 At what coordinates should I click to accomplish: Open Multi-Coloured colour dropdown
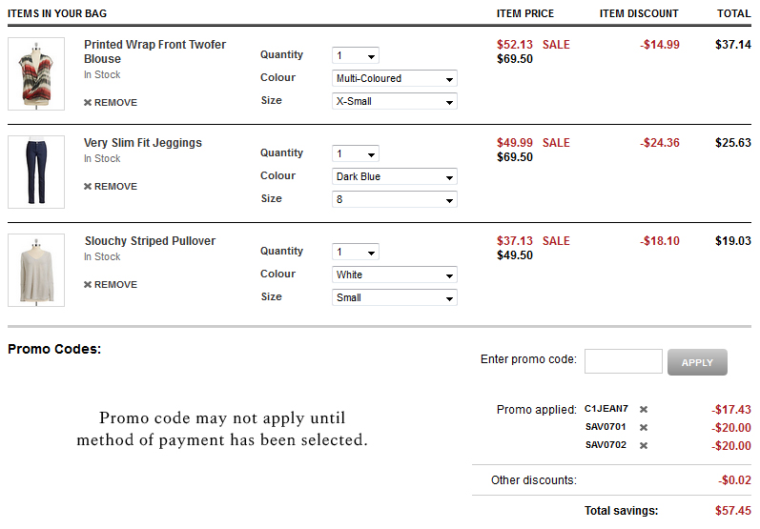395,78
